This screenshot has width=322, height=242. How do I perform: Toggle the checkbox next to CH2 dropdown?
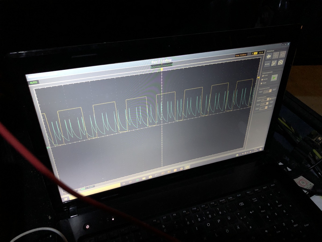pos(270,98)
